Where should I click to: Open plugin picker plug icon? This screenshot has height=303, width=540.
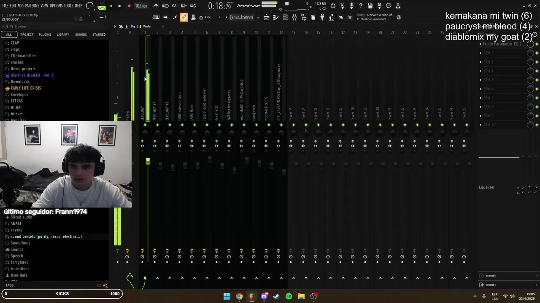(322, 17)
